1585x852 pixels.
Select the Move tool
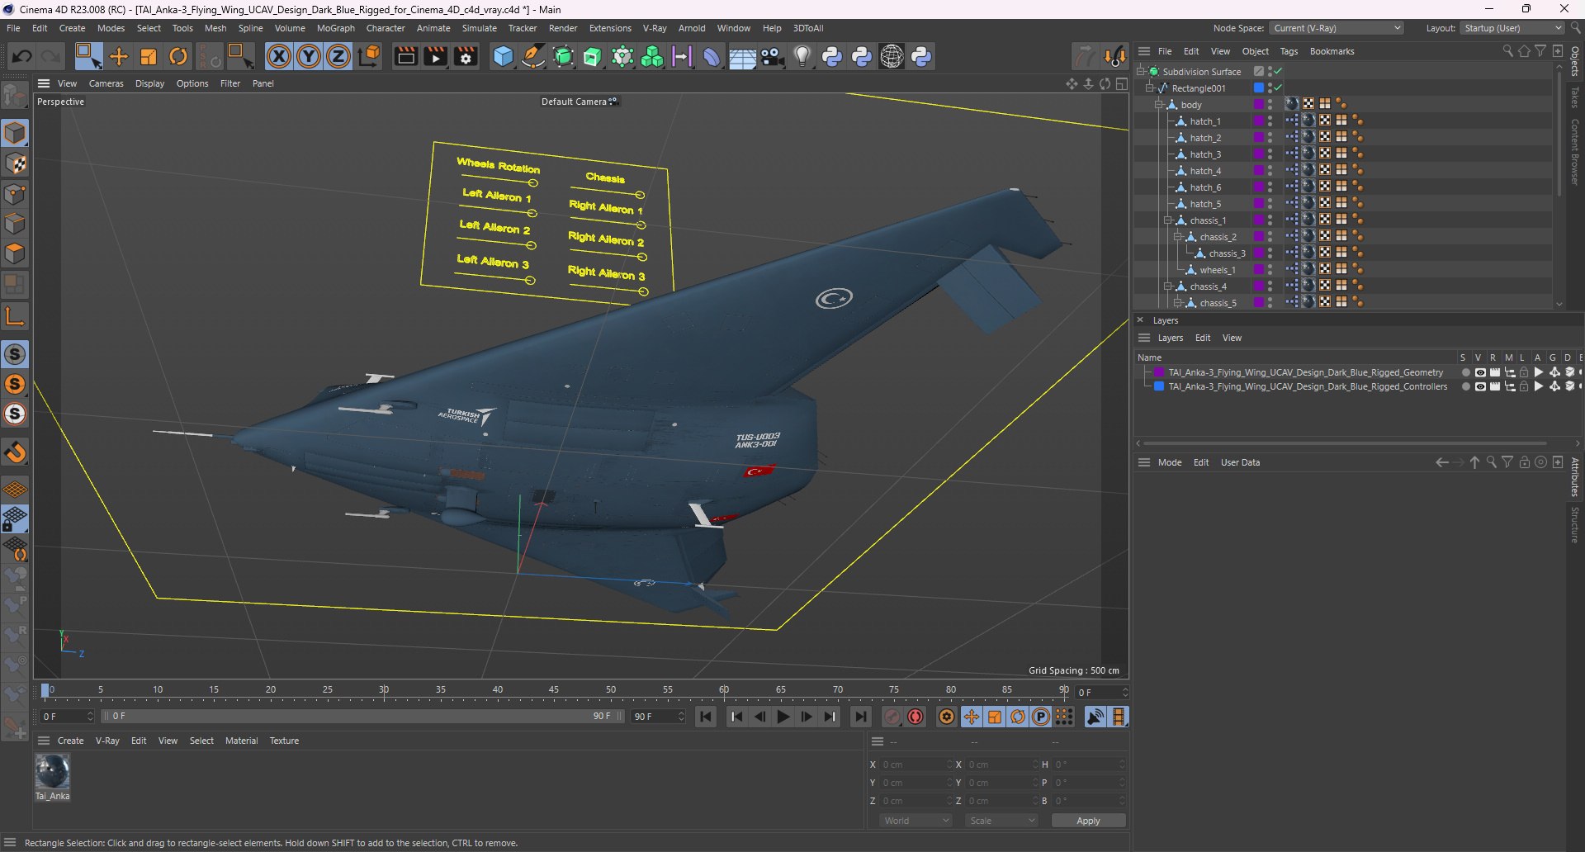(119, 56)
